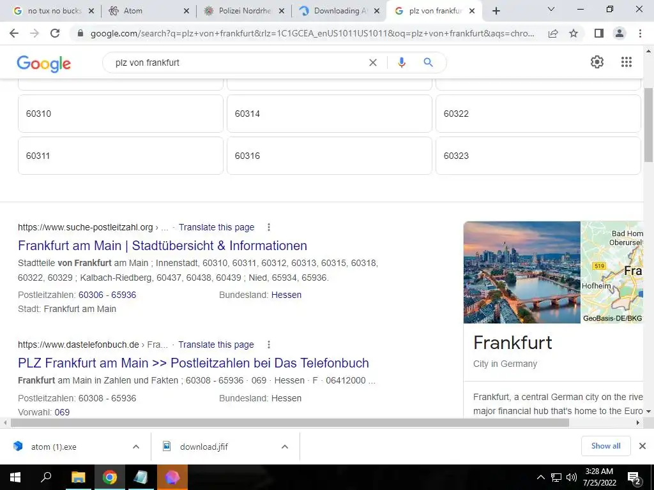The height and width of the screenshot is (490, 654).
Task: Open the Chrome three-dot menu
Action: (x=640, y=33)
